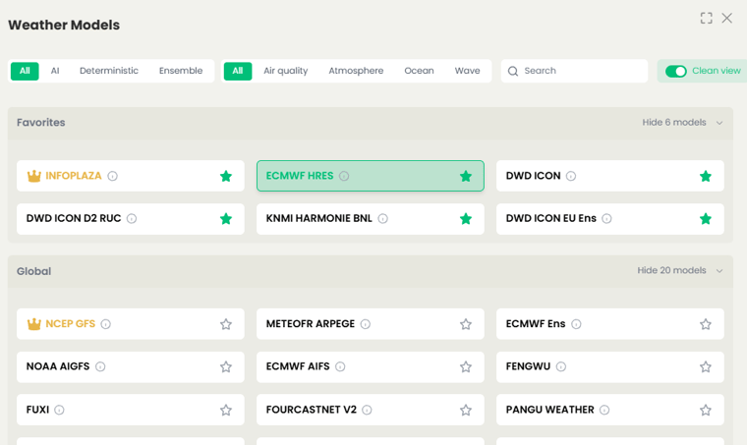This screenshot has width=747, height=445.
Task: Open info for DWD ICON EU Ens
Action: 607,218
